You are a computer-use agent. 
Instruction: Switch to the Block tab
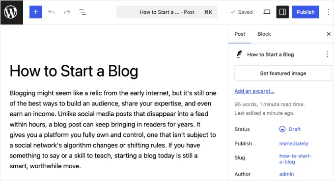coord(264,34)
